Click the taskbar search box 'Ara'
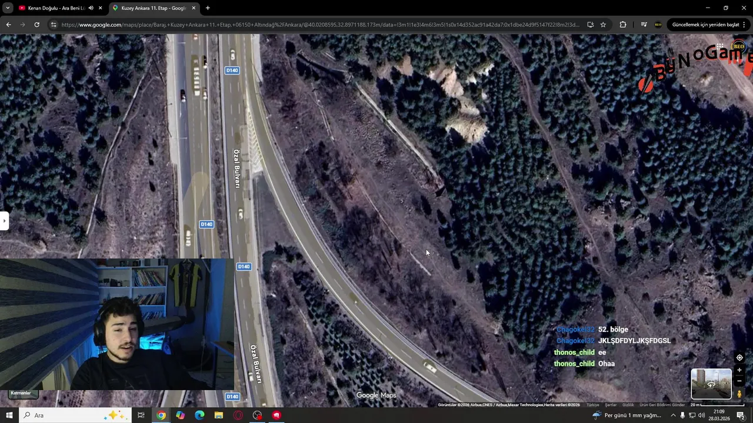Viewport: 753px width, 423px height. point(76,415)
